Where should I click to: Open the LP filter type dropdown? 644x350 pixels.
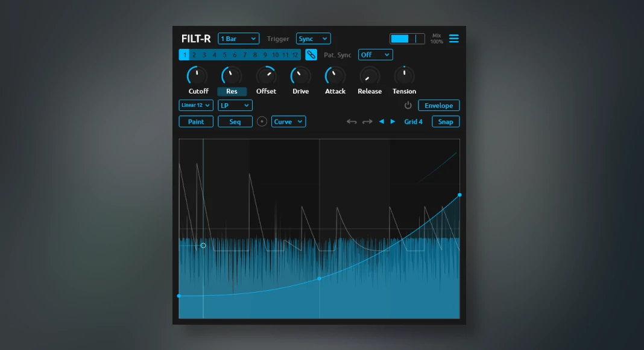click(x=235, y=106)
